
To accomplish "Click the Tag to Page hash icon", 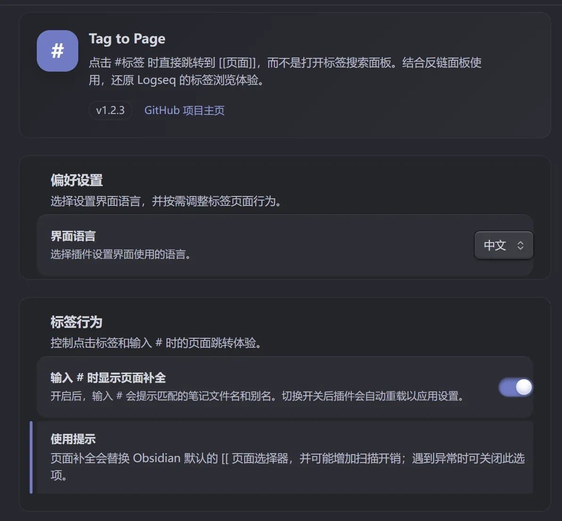I will (x=58, y=51).
